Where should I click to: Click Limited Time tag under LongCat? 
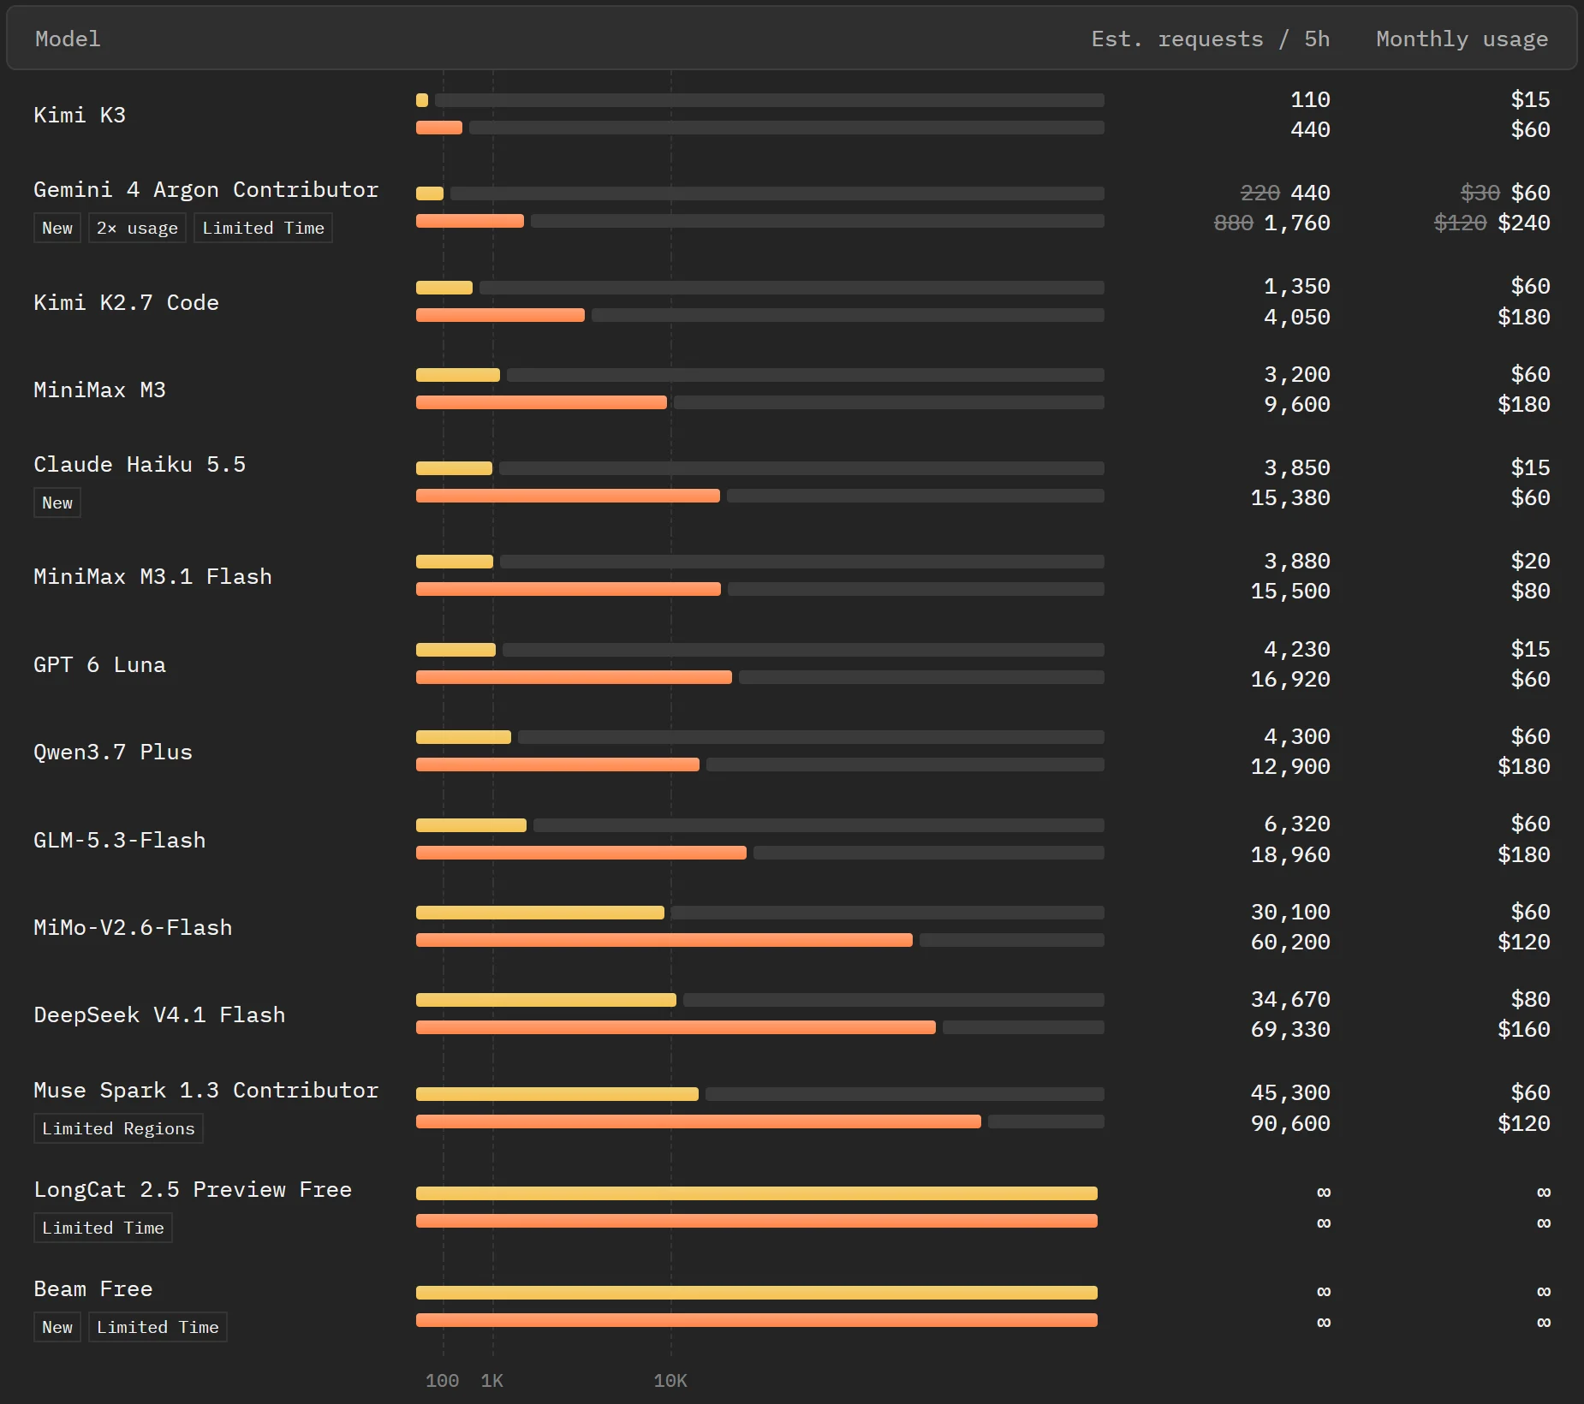pyautogui.click(x=103, y=1228)
